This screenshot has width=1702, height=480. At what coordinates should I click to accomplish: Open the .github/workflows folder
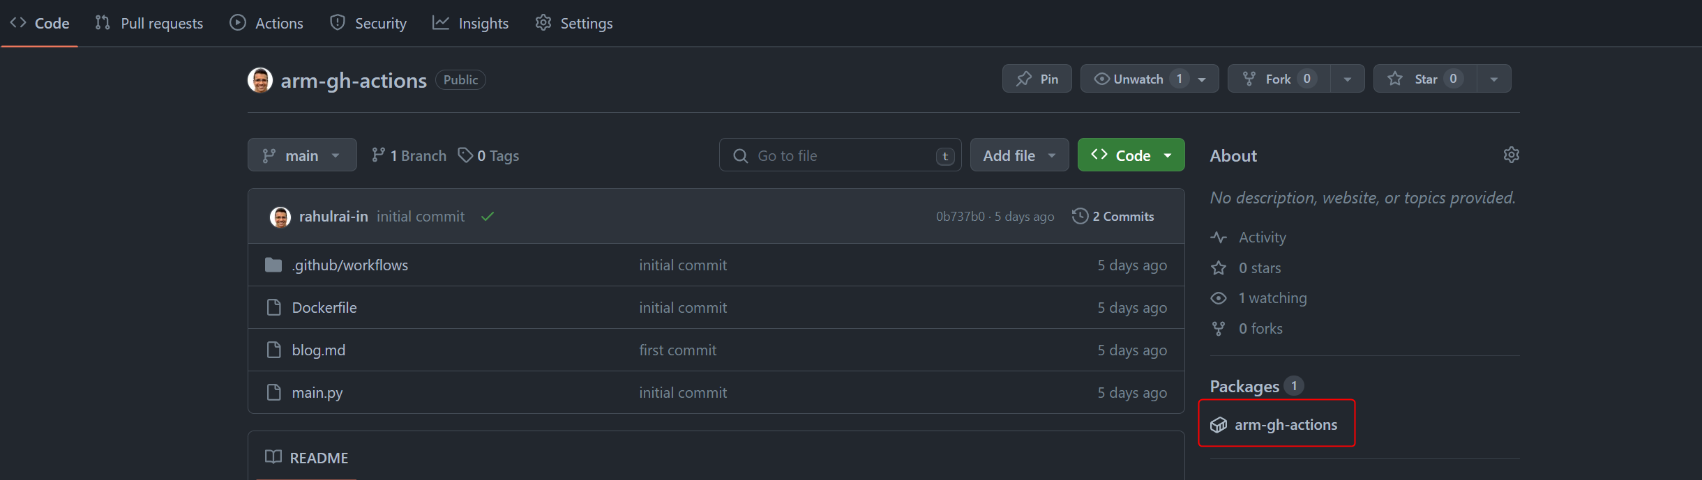349,265
